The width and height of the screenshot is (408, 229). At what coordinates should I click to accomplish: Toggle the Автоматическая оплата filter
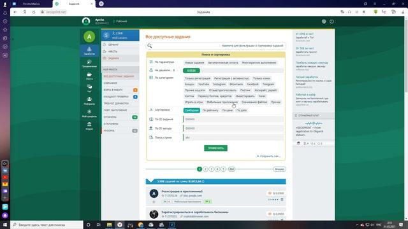pyautogui.click(x=223, y=62)
